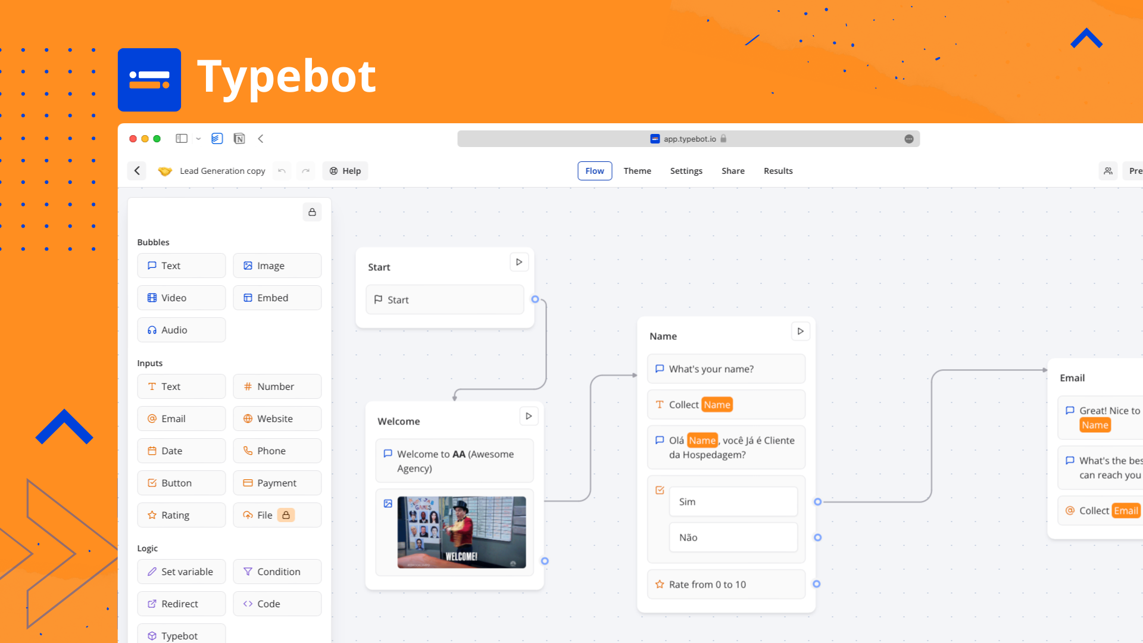Switch to the Results tab
Screen dimensions: 1143x643
pos(778,170)
